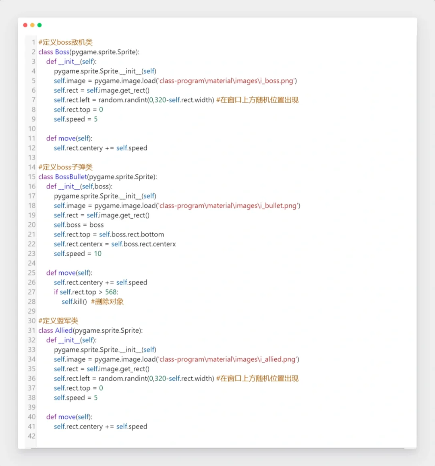Click the red close window dot

(x=25, y=25)
